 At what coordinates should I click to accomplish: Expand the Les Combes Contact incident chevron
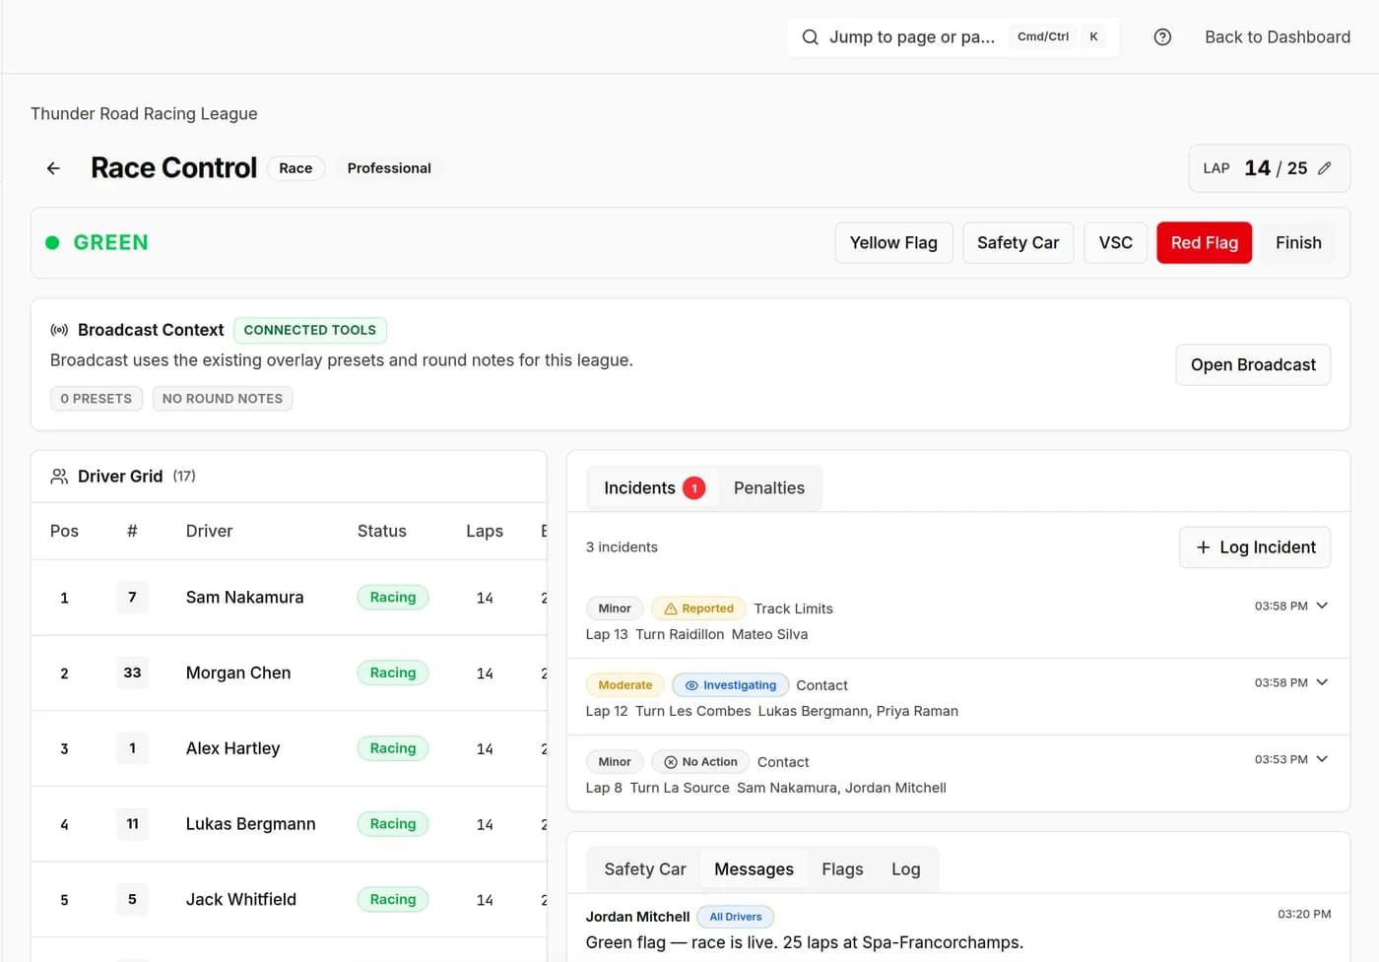(1322, 682)
